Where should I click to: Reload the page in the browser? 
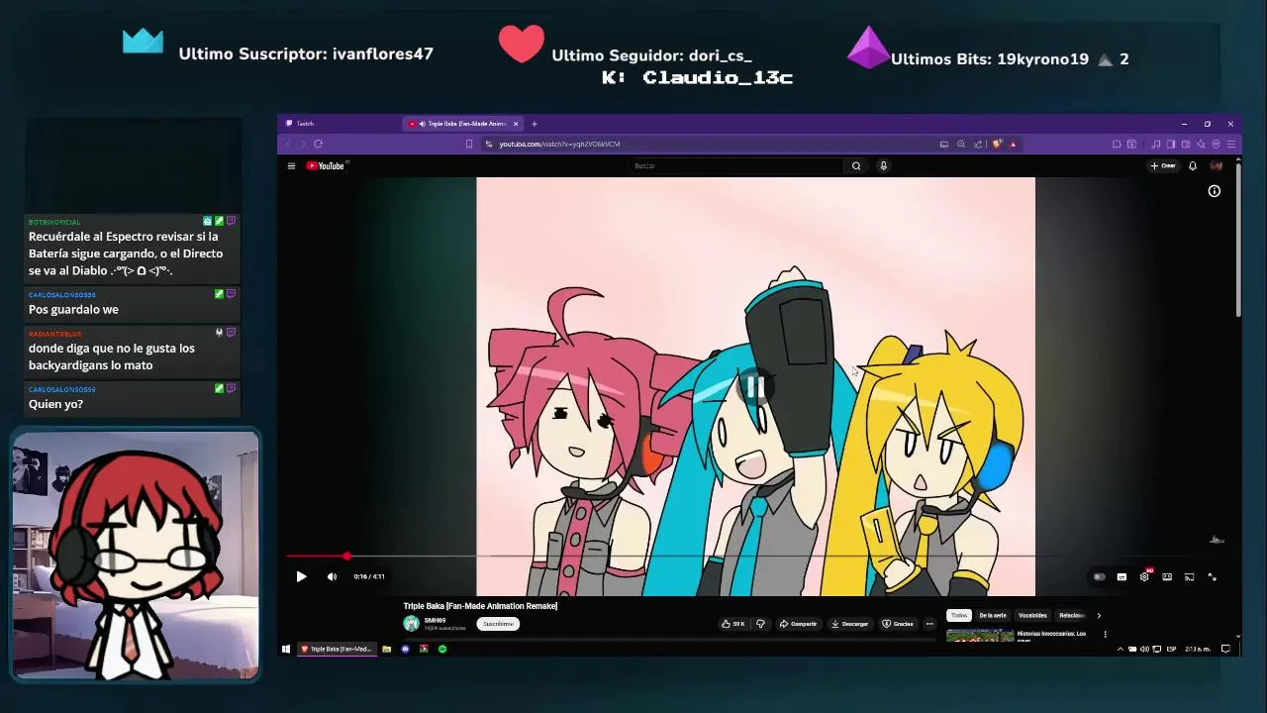[318, 145]
